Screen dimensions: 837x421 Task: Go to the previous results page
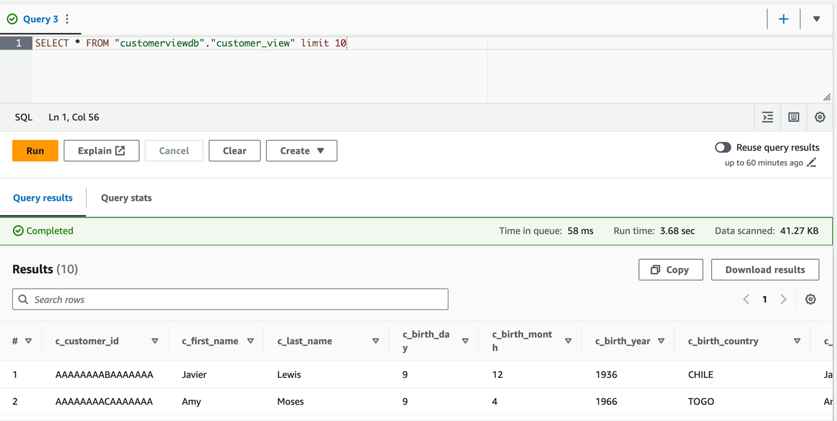[x=746, y=300]
